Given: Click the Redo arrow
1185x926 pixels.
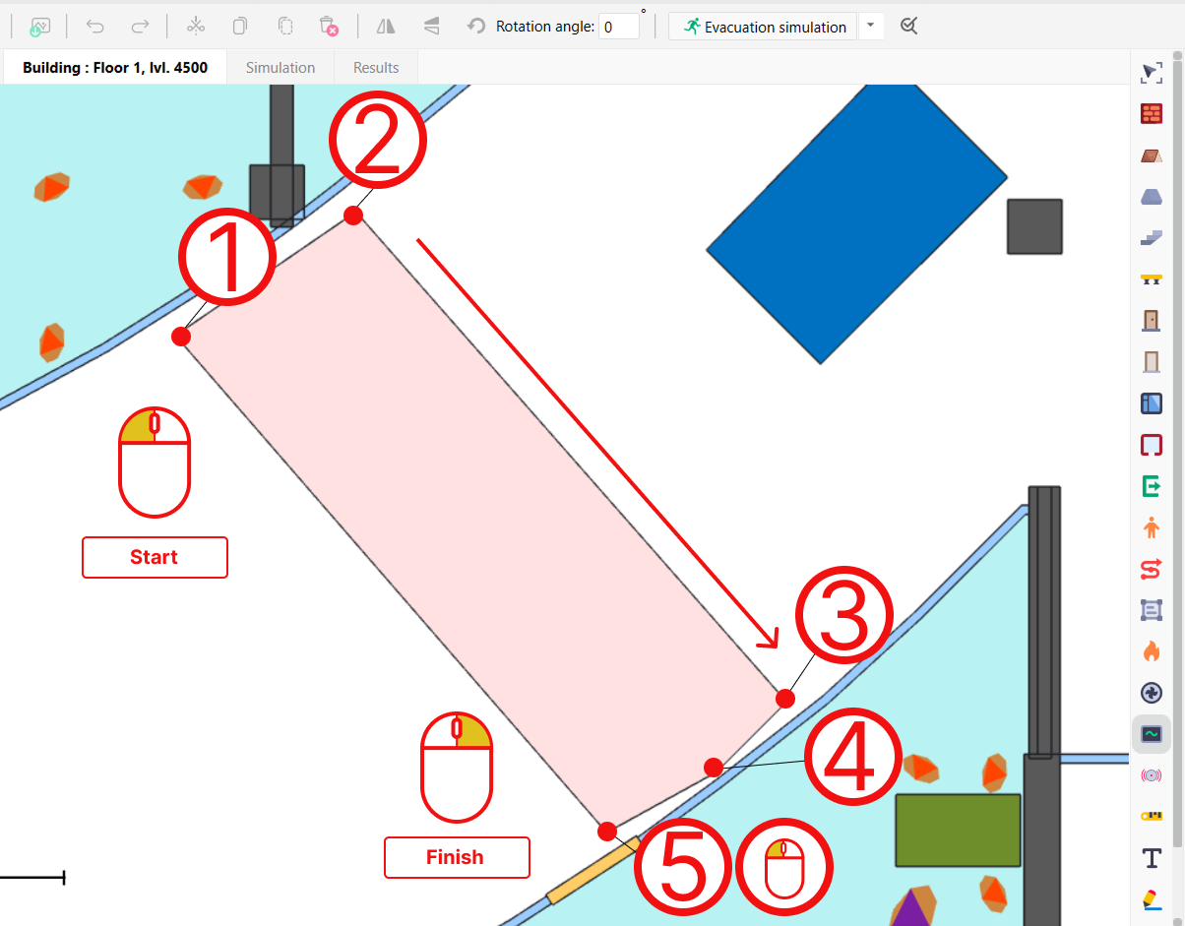Looking at the screenshot, I should pyautogui.click(x=141, y=27).
